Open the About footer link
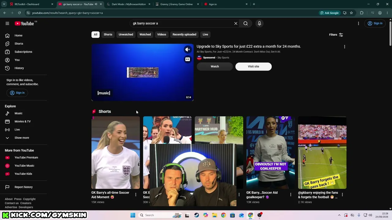The width and height of the screenshot is (392, 220). pos(9,199)
